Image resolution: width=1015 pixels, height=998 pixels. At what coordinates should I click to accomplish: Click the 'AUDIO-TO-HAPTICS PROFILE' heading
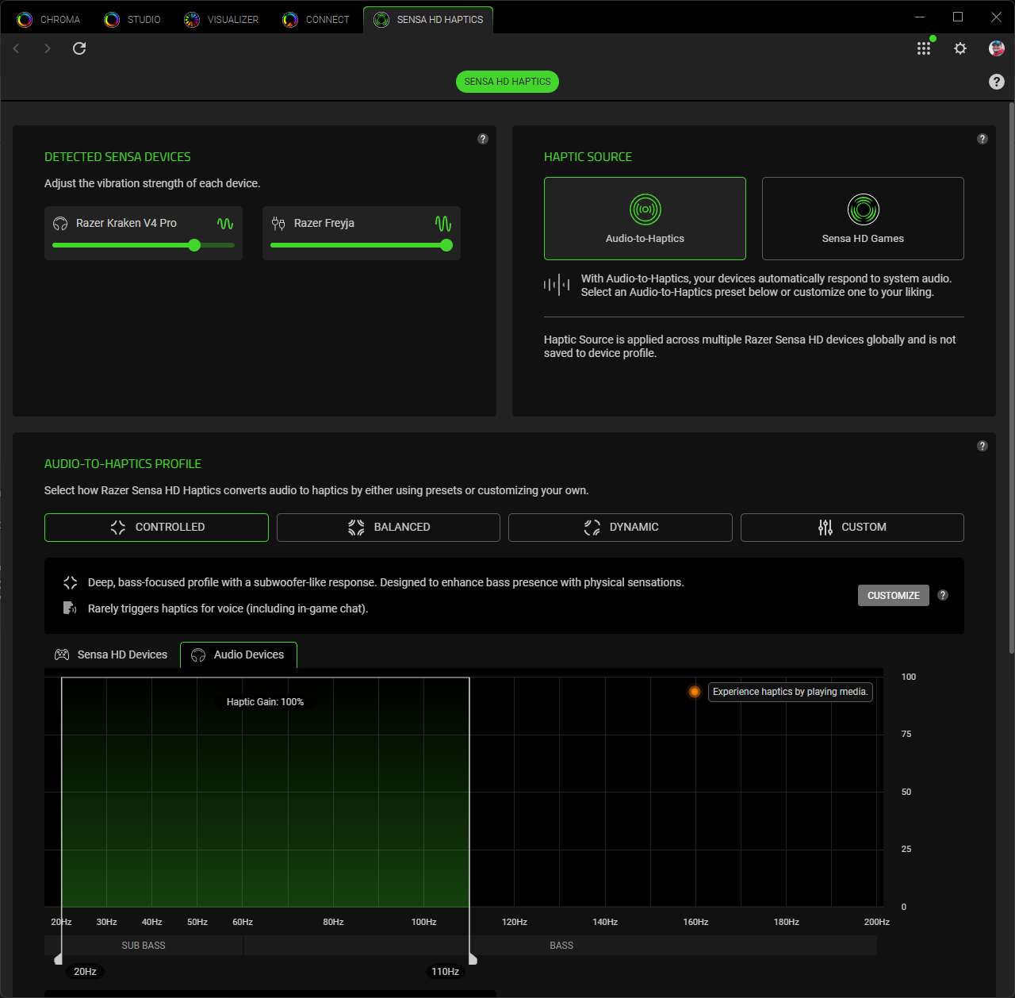pos(123,464)
